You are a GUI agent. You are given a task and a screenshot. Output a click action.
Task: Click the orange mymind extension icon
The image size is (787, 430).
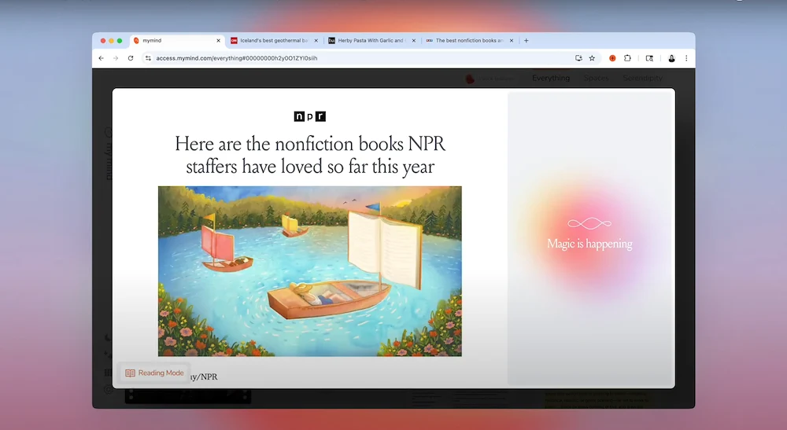(612, 58)
